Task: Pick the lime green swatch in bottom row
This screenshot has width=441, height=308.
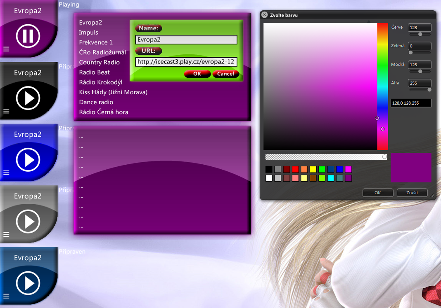Action: coord(322,178)
